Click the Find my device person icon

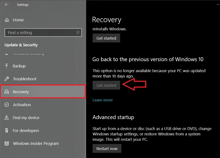[6, 117]
